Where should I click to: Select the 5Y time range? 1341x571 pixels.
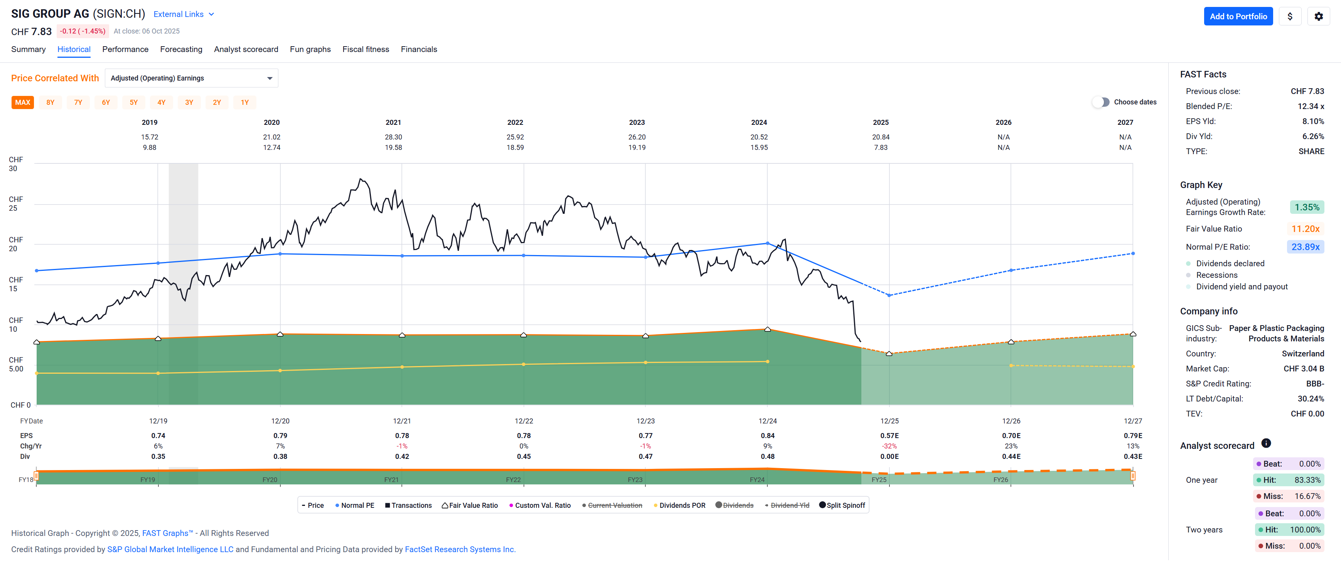tap(134, 102)
